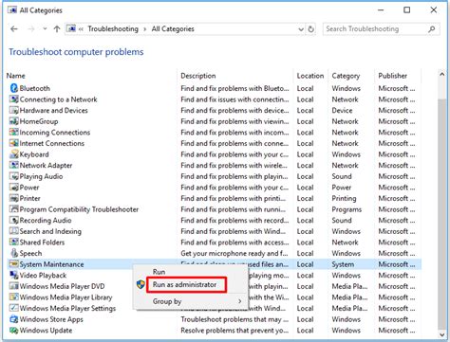The image size is (450, 342).
Task: Expand the recent locations dropdown arrow
Action: pyautogui.click(x=45, y=28)
